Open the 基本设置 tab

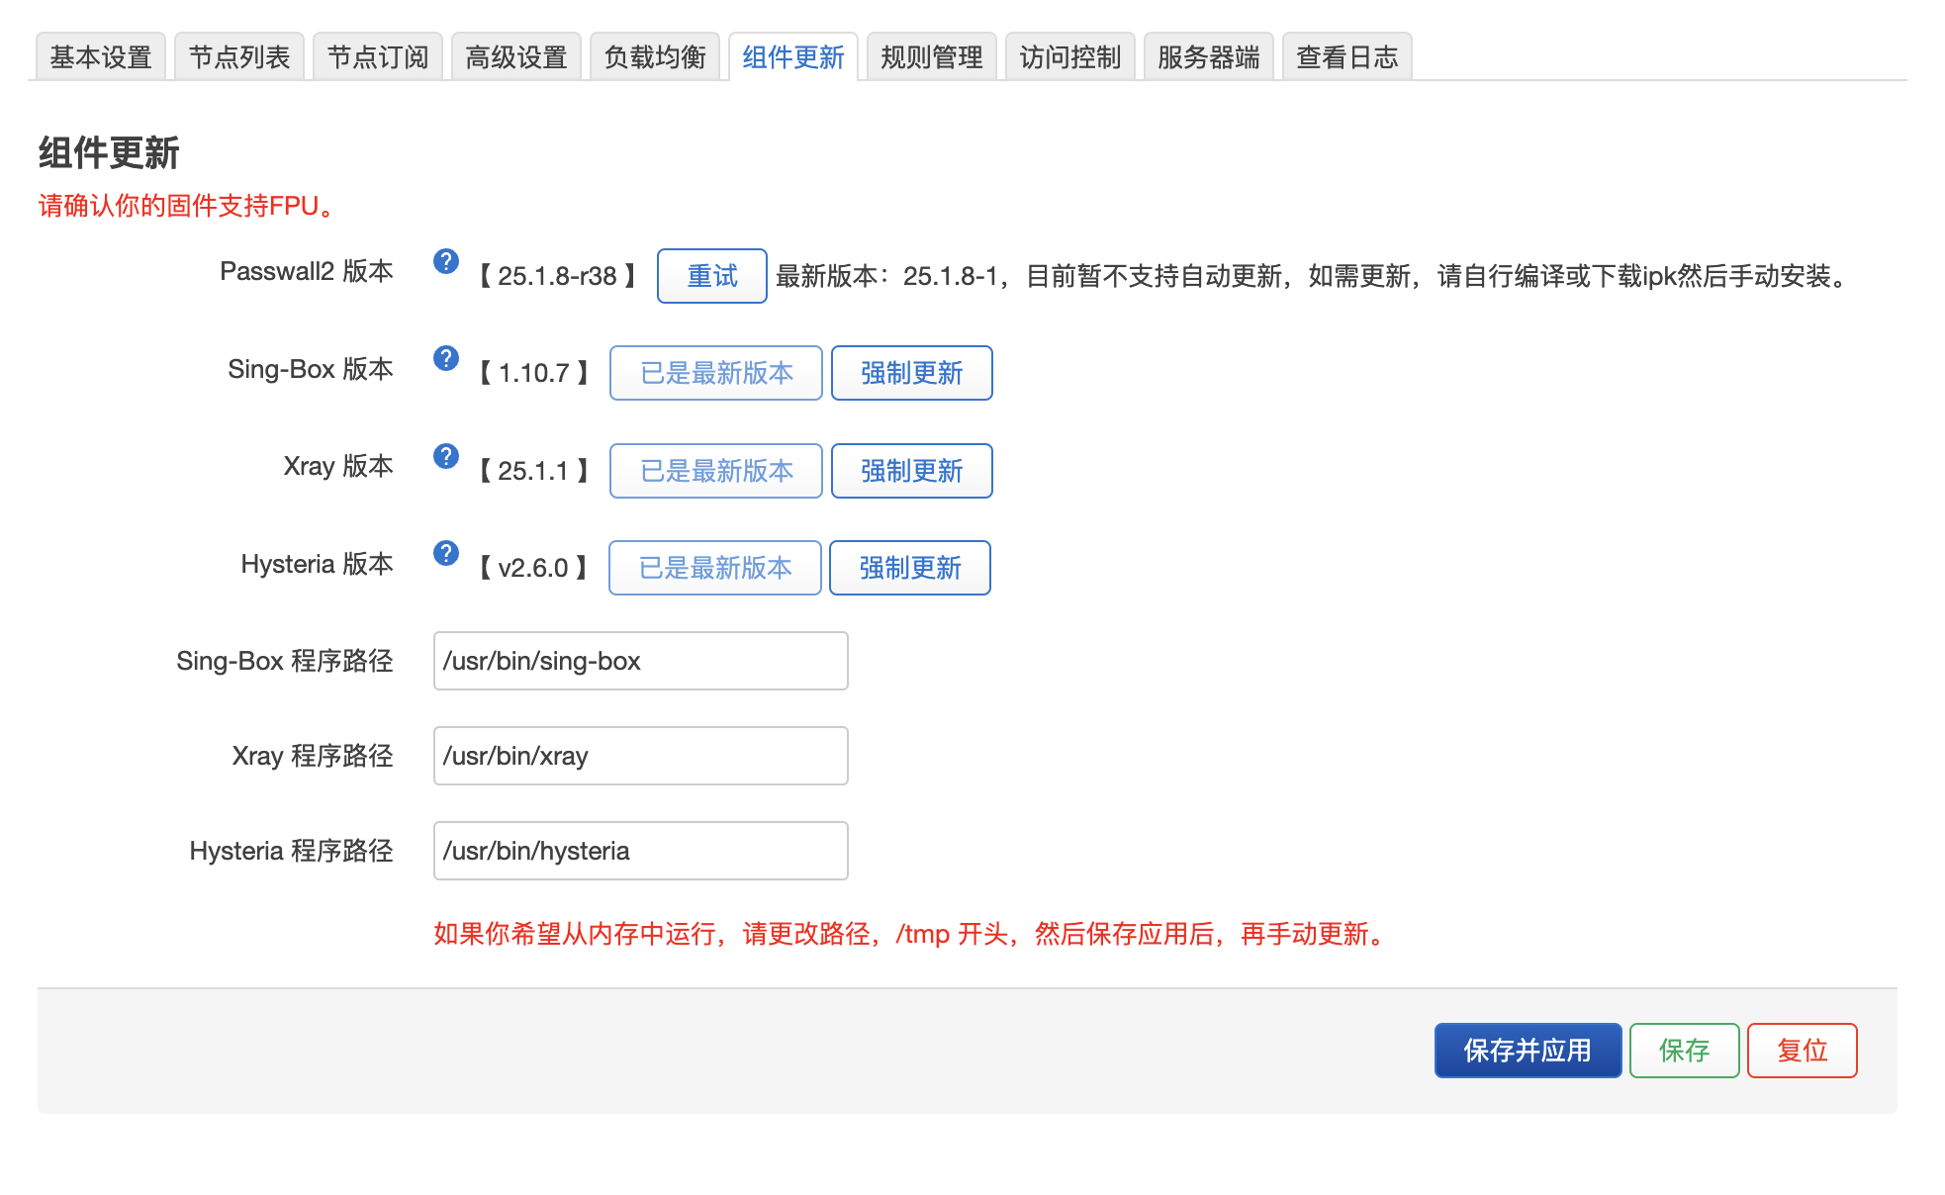[x=101, y=57]
